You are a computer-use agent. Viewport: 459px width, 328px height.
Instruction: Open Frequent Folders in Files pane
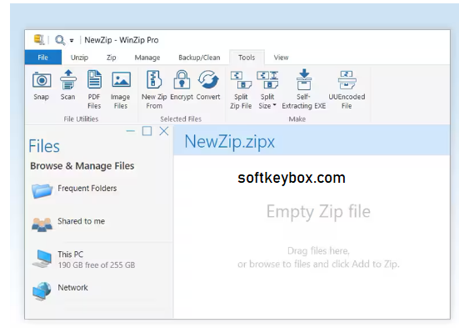tap(74, 189)
